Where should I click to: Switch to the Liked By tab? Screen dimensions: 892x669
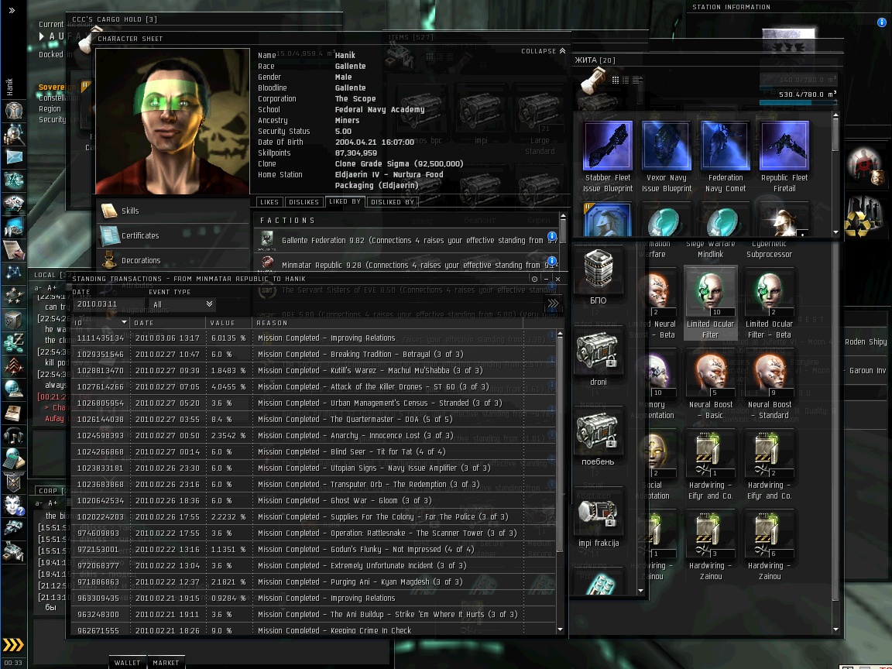pos(345,201)
